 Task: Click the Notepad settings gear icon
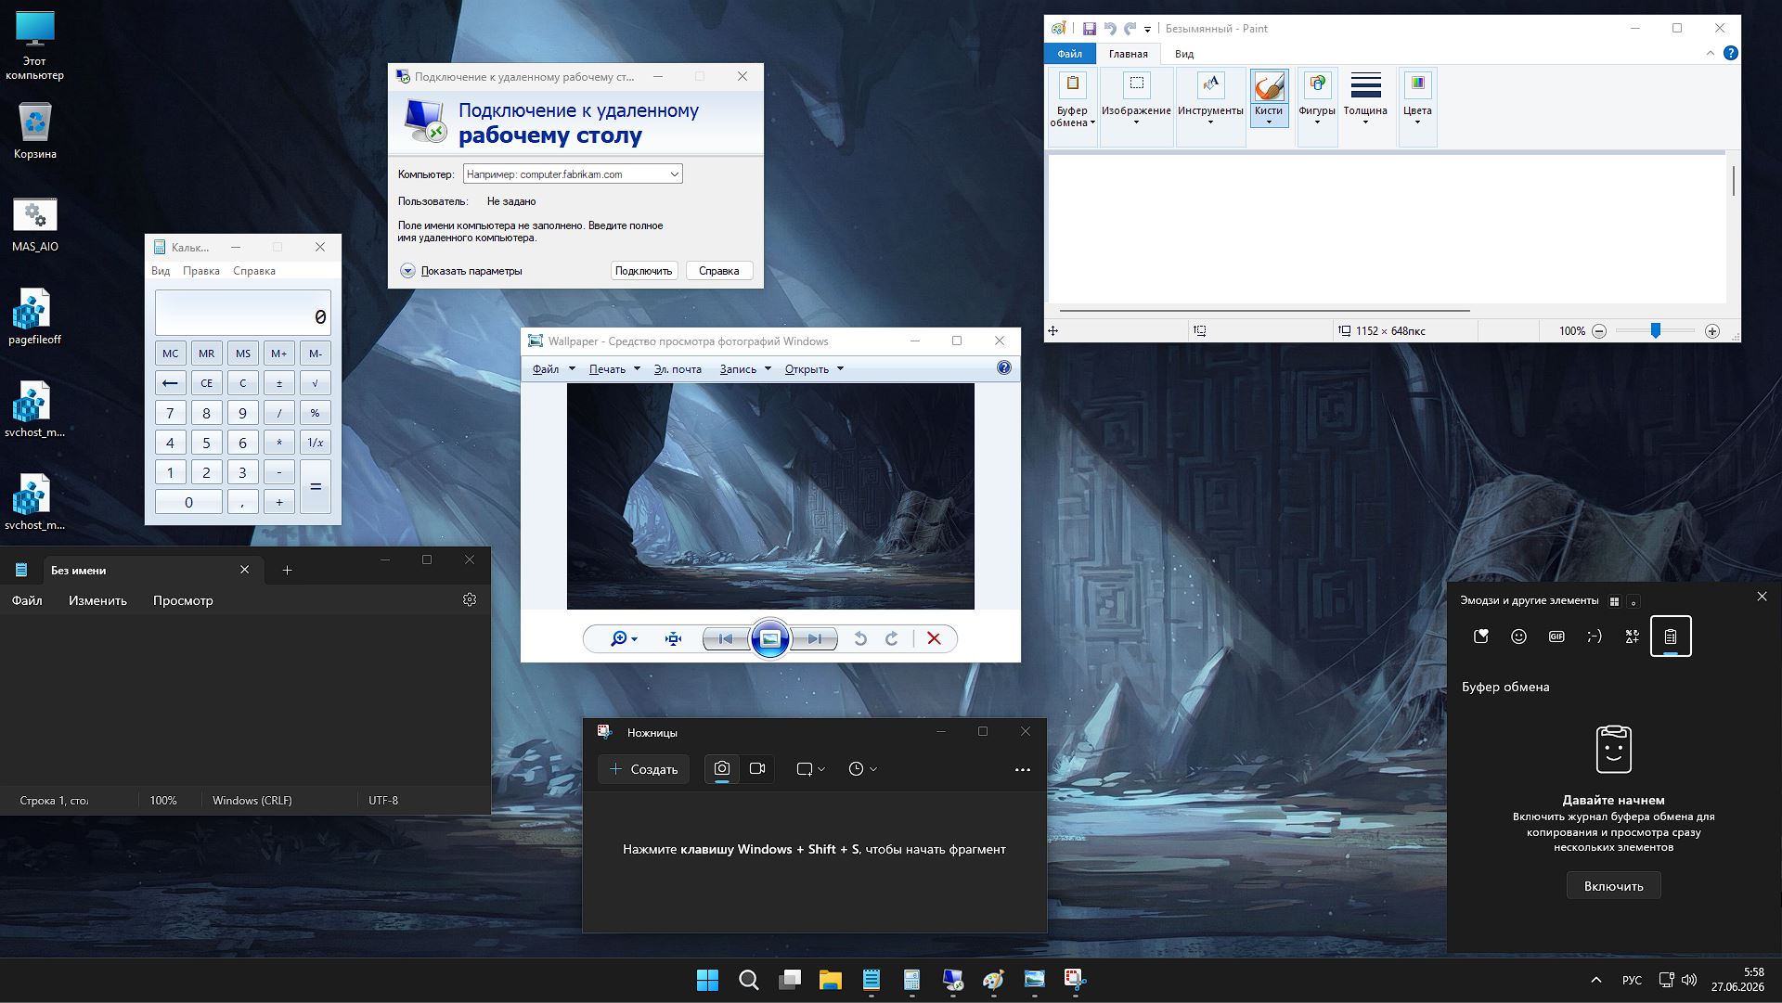(x=470, y=600)
